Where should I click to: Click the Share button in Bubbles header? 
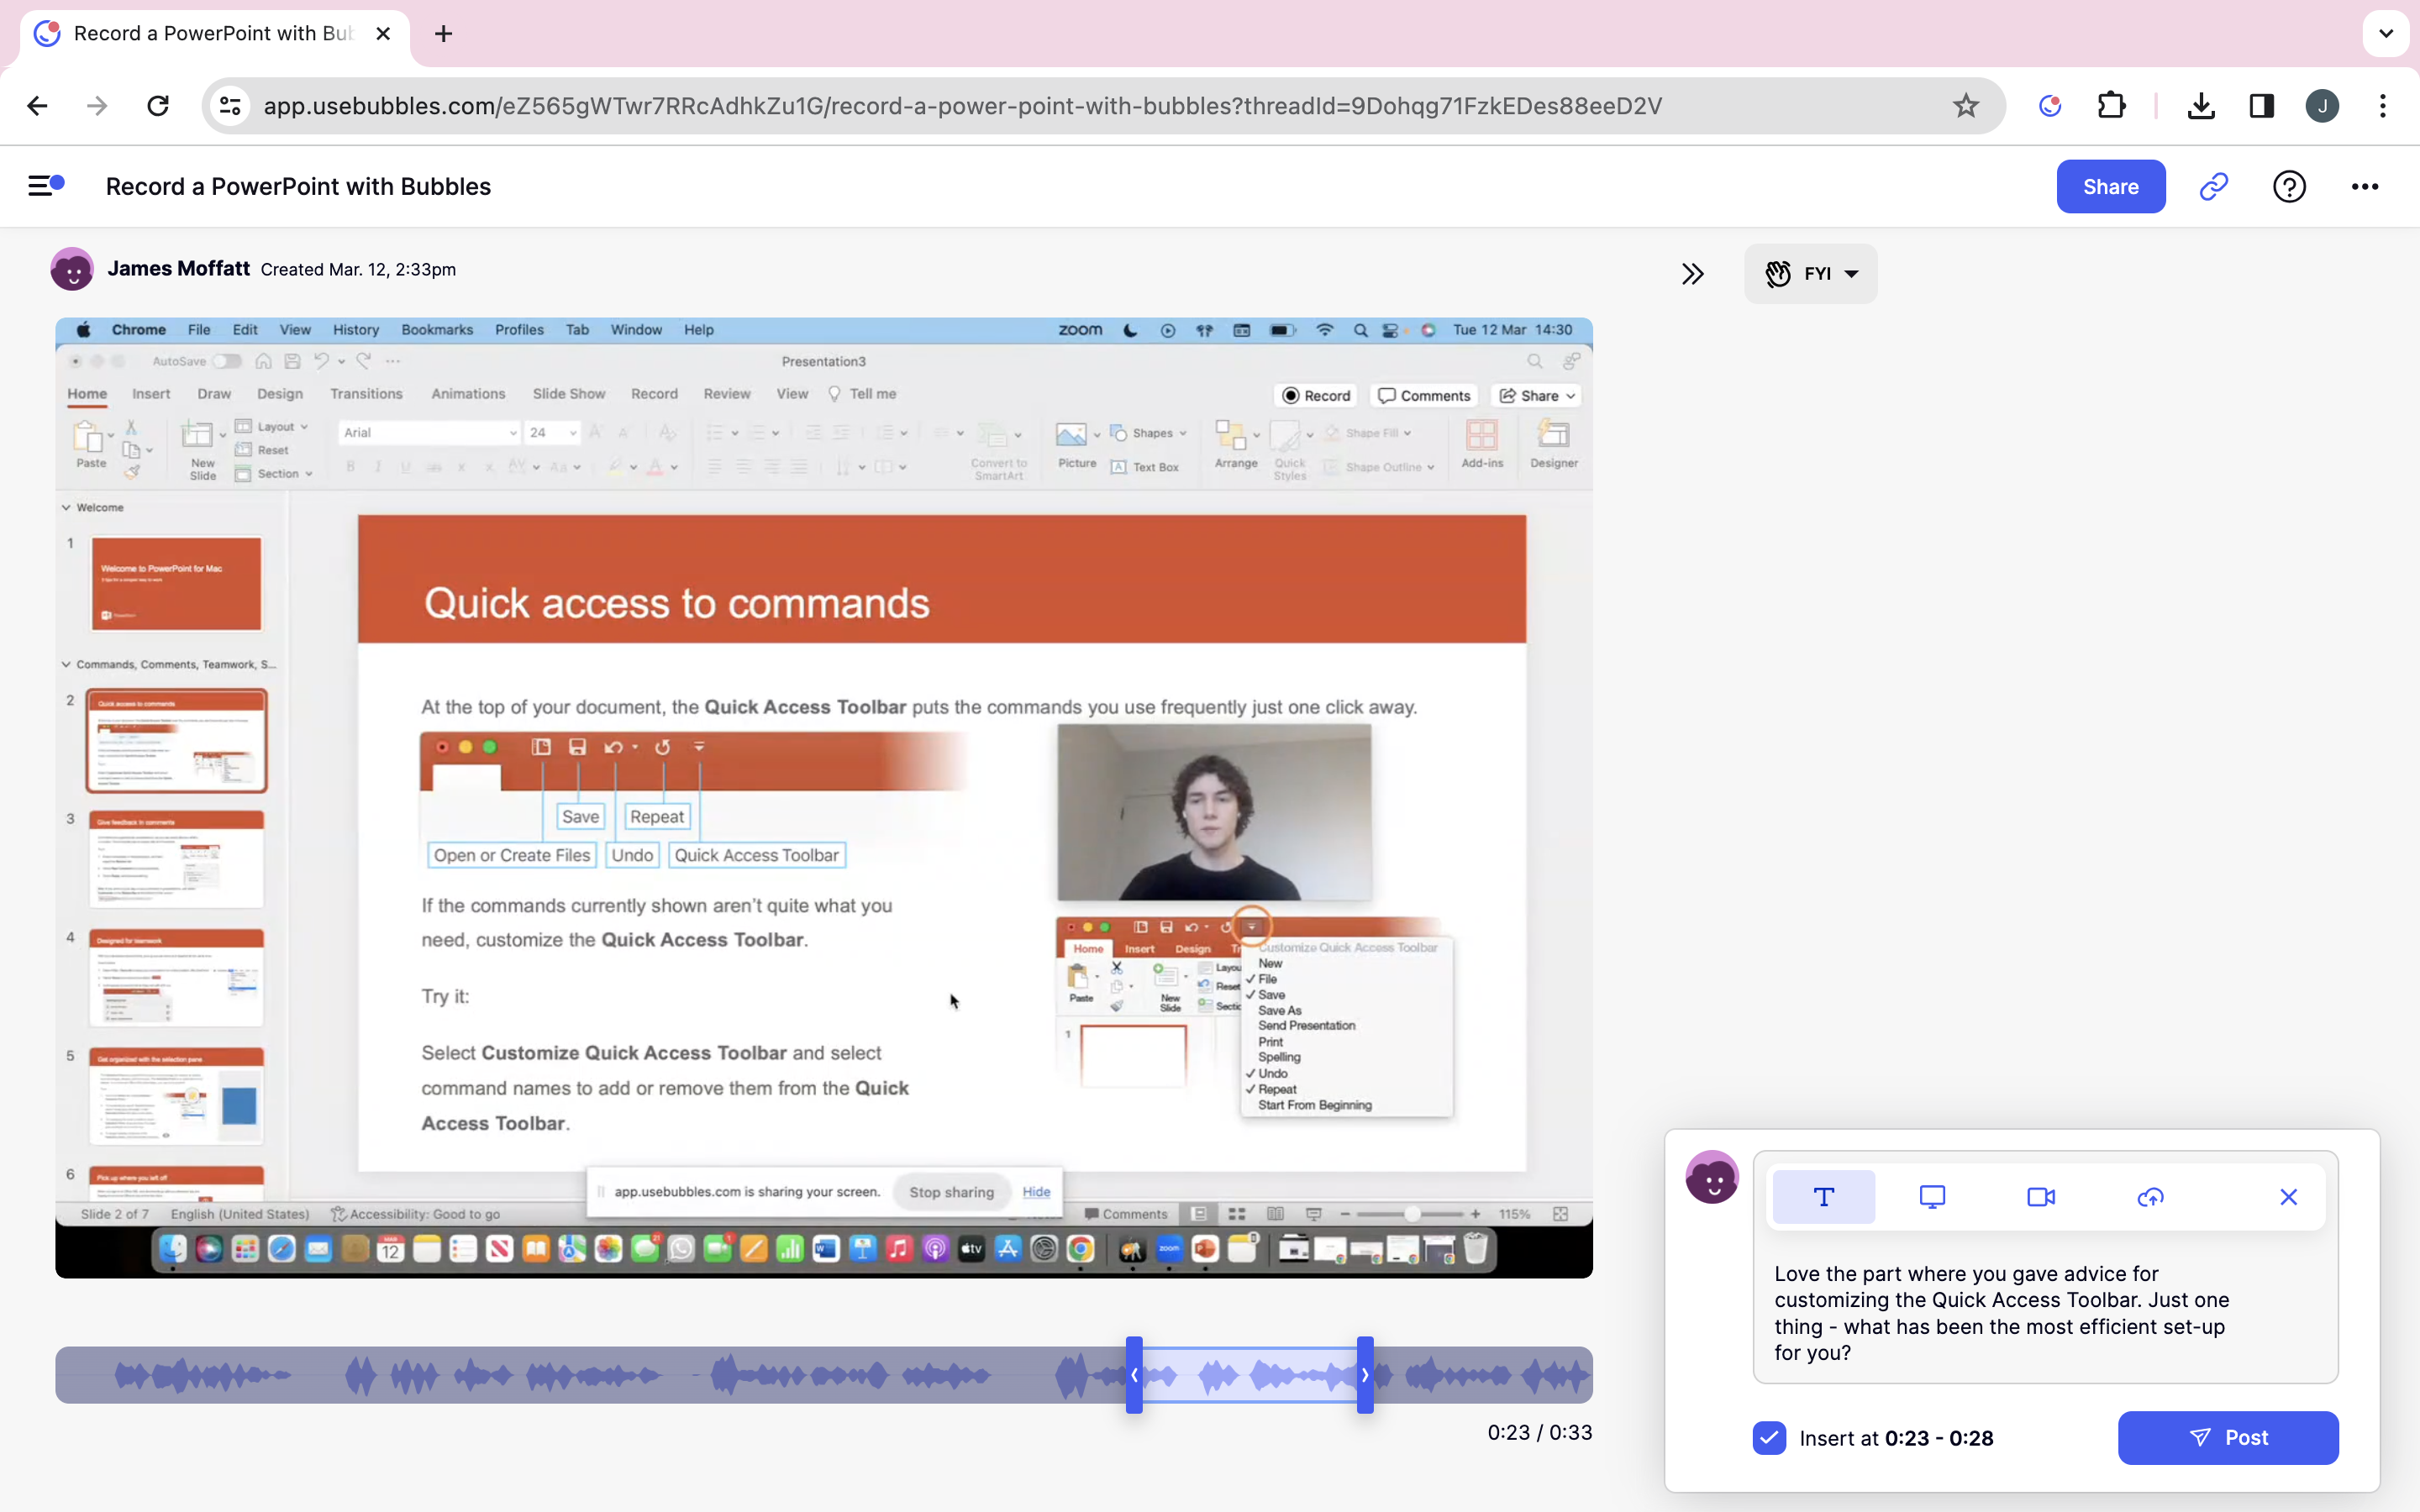[x=2112, y=186]
